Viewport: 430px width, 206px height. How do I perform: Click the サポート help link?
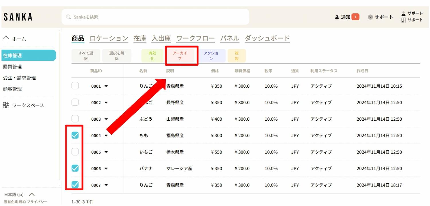tap(384, 17)
